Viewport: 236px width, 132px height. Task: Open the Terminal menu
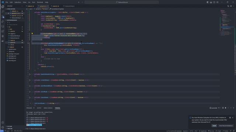(40, 2)
